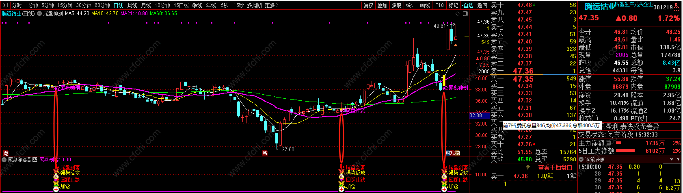
Task: Click stock code 301219
Action: pos(664,7)
